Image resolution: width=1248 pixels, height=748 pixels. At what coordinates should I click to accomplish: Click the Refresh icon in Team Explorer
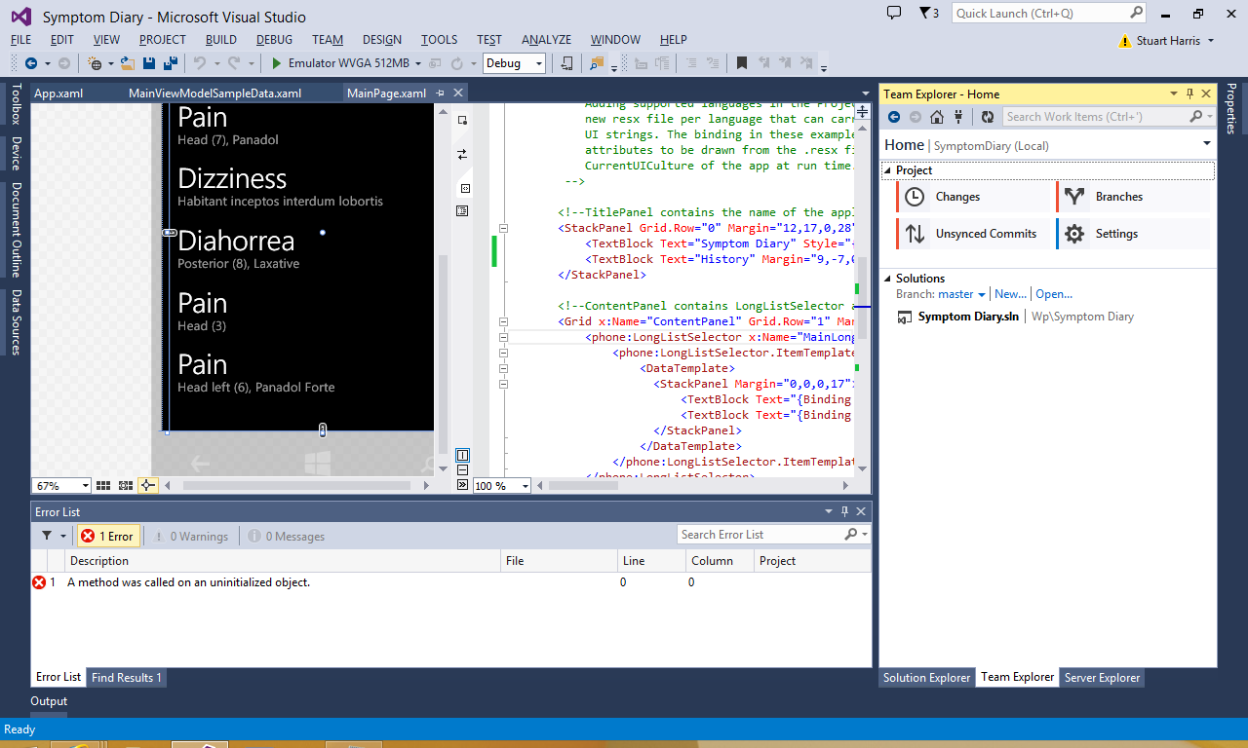click(988, 117)
